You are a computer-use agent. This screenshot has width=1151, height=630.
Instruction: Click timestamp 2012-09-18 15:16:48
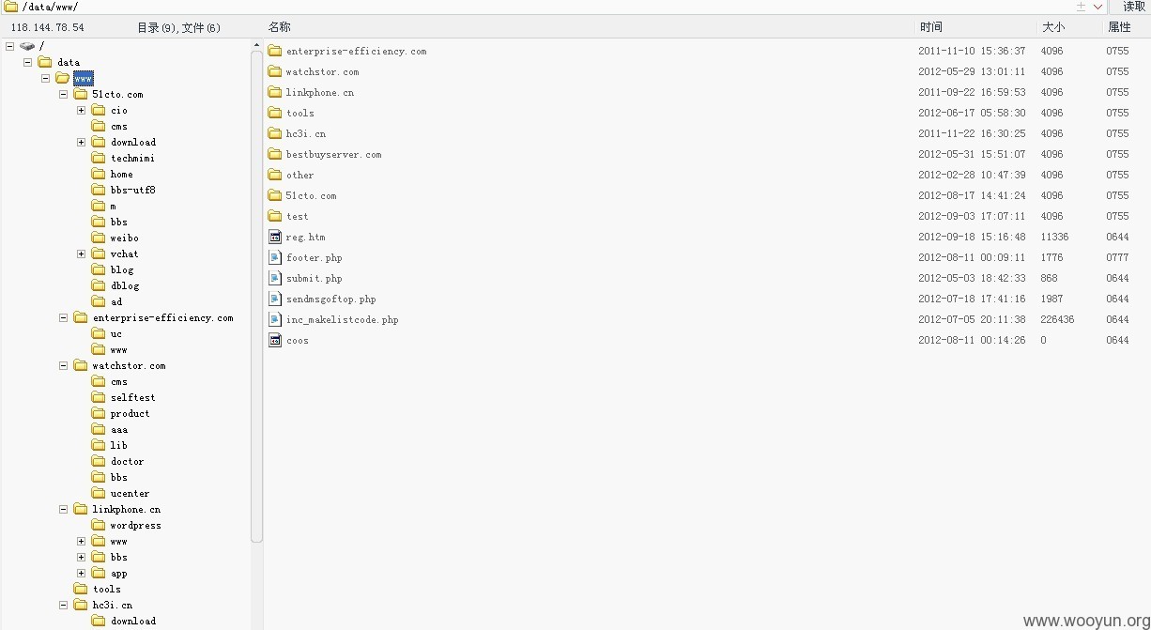point(972,237)
